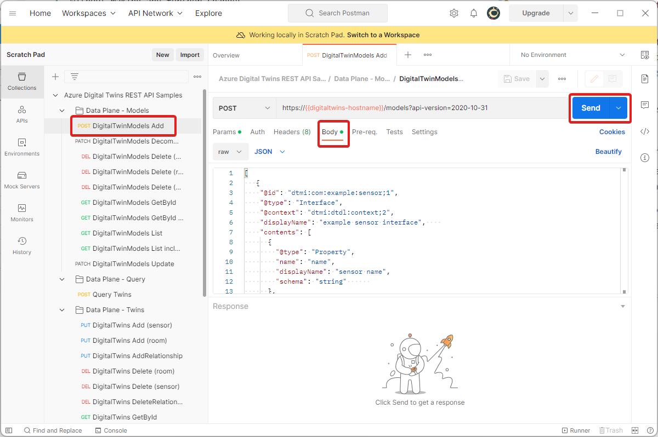Open the raw body type dropdown

click(230, 152)
